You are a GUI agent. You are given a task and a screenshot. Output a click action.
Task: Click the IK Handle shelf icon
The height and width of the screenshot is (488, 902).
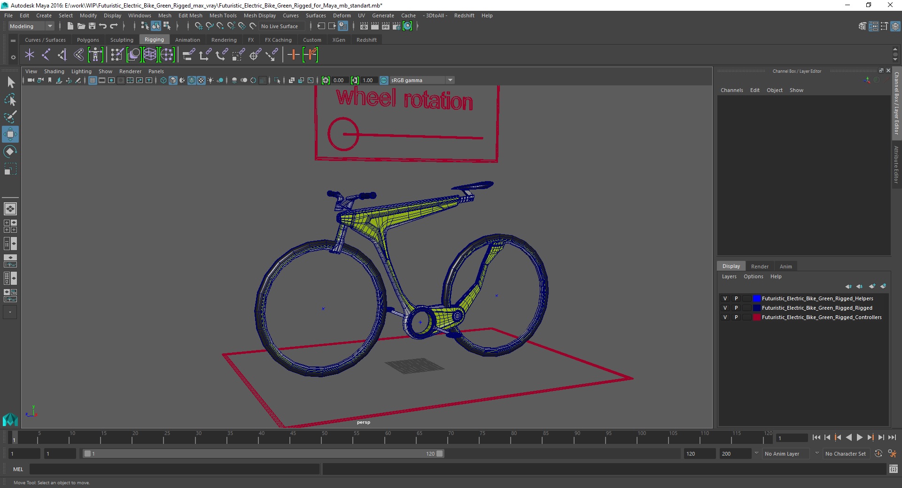click(x=62, y=55)
